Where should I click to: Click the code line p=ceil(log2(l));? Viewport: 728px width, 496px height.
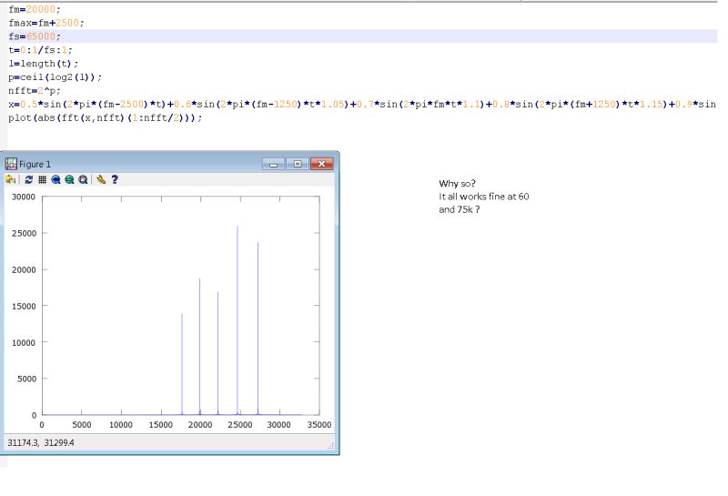click(55, 77)
